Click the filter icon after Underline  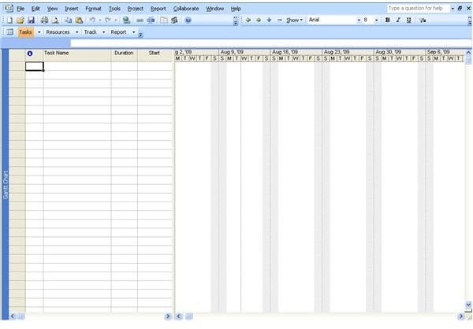[x=423, y=20]
